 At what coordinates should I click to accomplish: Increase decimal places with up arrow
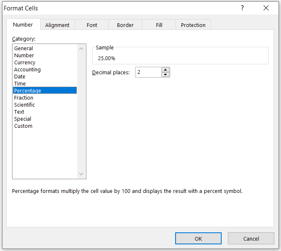click(166, 70)
